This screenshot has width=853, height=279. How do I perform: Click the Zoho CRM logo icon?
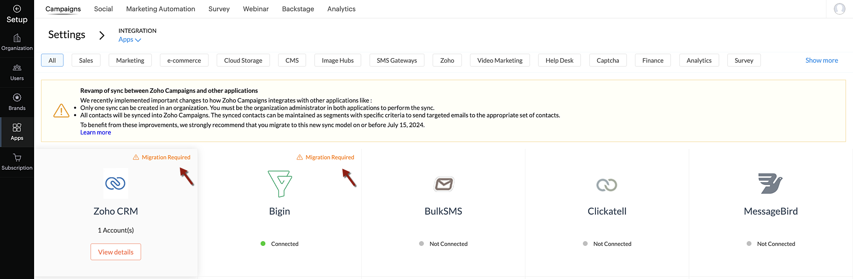point(116,183)
